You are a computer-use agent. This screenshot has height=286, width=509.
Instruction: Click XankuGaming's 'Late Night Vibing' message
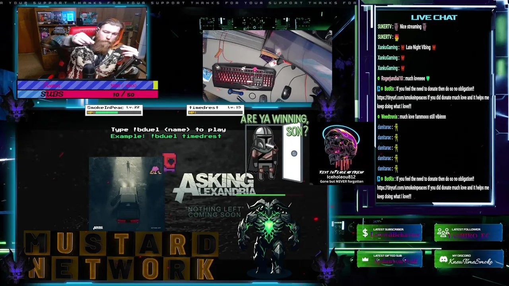tap(407, 48)
